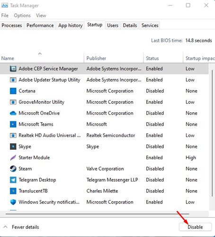This screenshot has width=215, height=237.
Task: Click the Starter Module feather icon
Action: tap(13, 157)
